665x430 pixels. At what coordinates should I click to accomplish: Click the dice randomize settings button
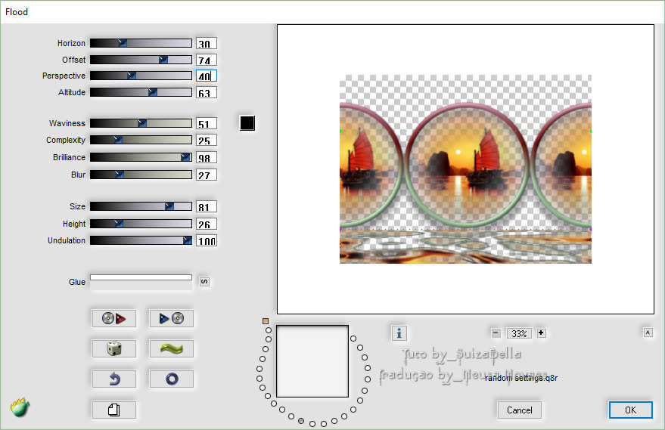click(113, 348)
